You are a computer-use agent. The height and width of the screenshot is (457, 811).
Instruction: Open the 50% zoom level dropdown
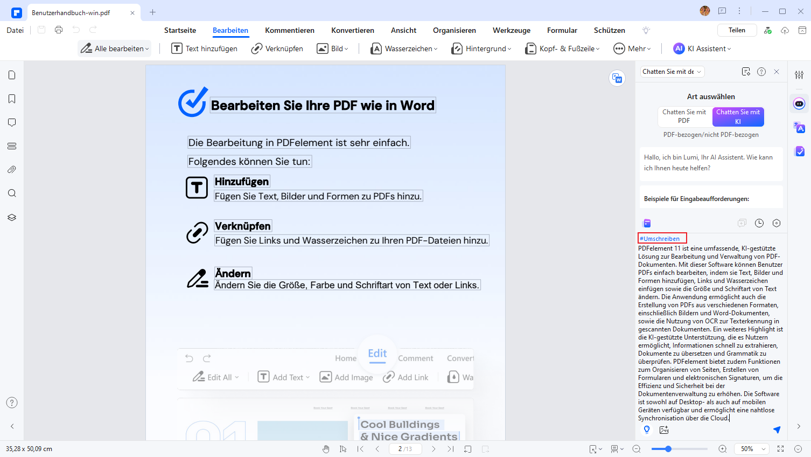[x=752, y=449]
